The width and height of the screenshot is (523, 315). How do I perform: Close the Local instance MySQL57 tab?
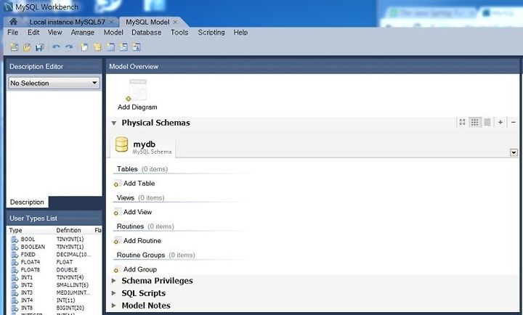pyautogui.click(x=111, y=22)
